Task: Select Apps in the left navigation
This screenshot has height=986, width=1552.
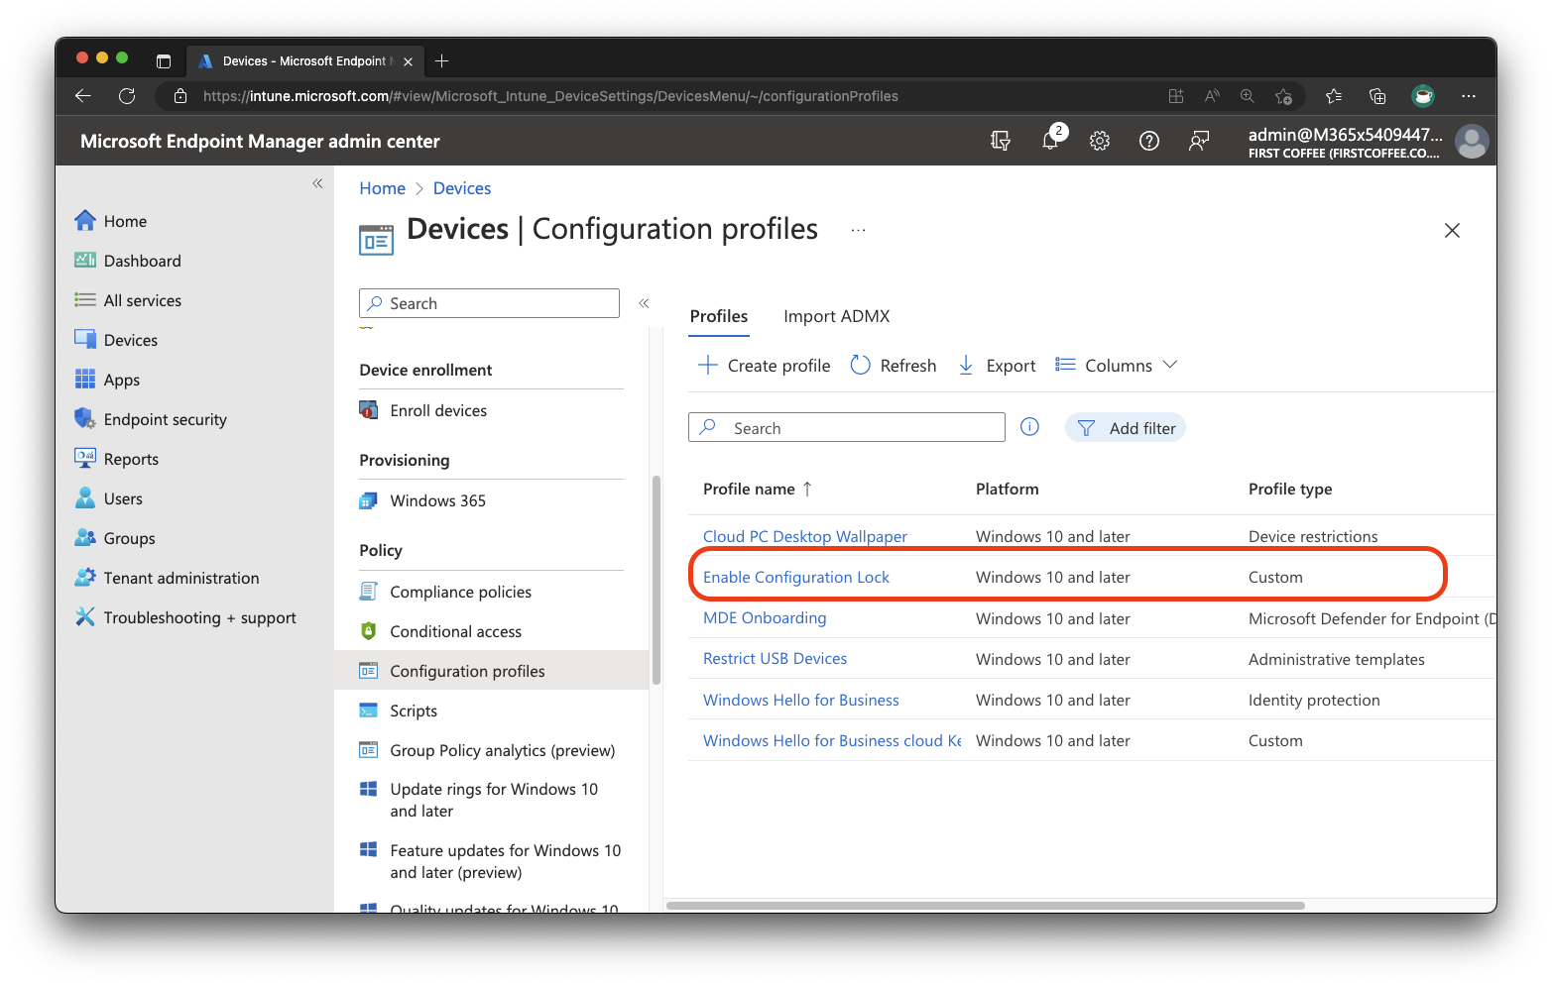Action: coord(120,379)
